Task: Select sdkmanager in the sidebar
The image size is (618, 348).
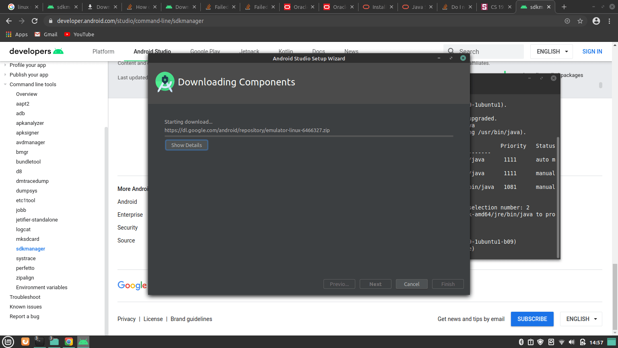Action: [x=30, y=249]
